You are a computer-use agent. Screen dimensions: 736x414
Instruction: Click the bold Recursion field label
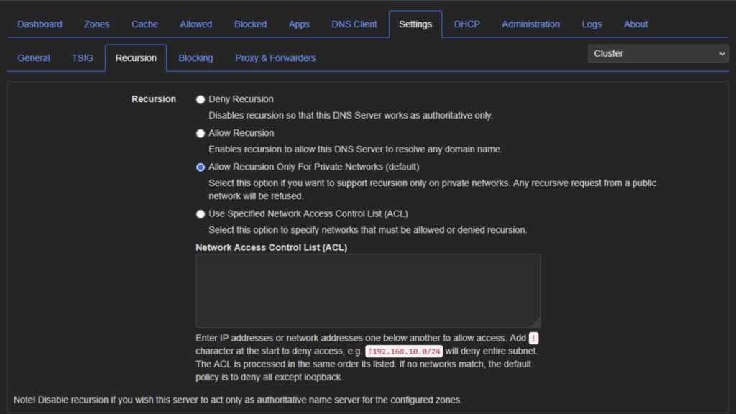click(x=154, y=99)
